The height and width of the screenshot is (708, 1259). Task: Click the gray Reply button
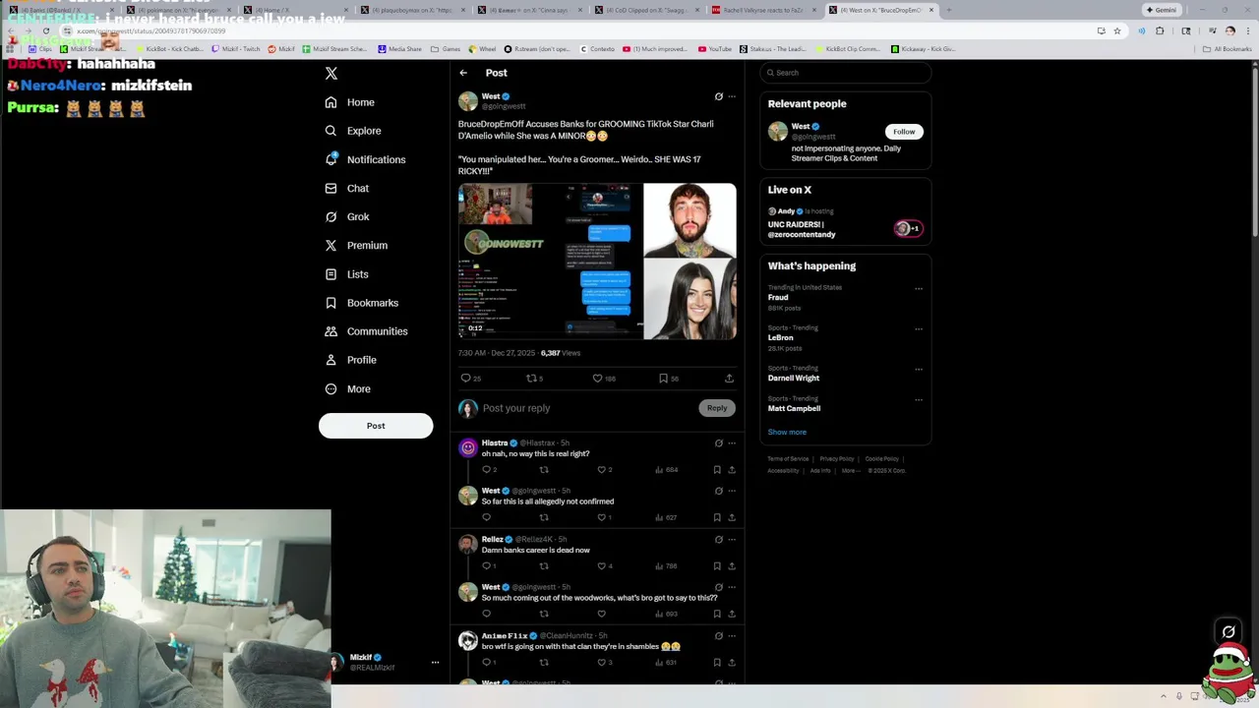(x=717, y=408)
